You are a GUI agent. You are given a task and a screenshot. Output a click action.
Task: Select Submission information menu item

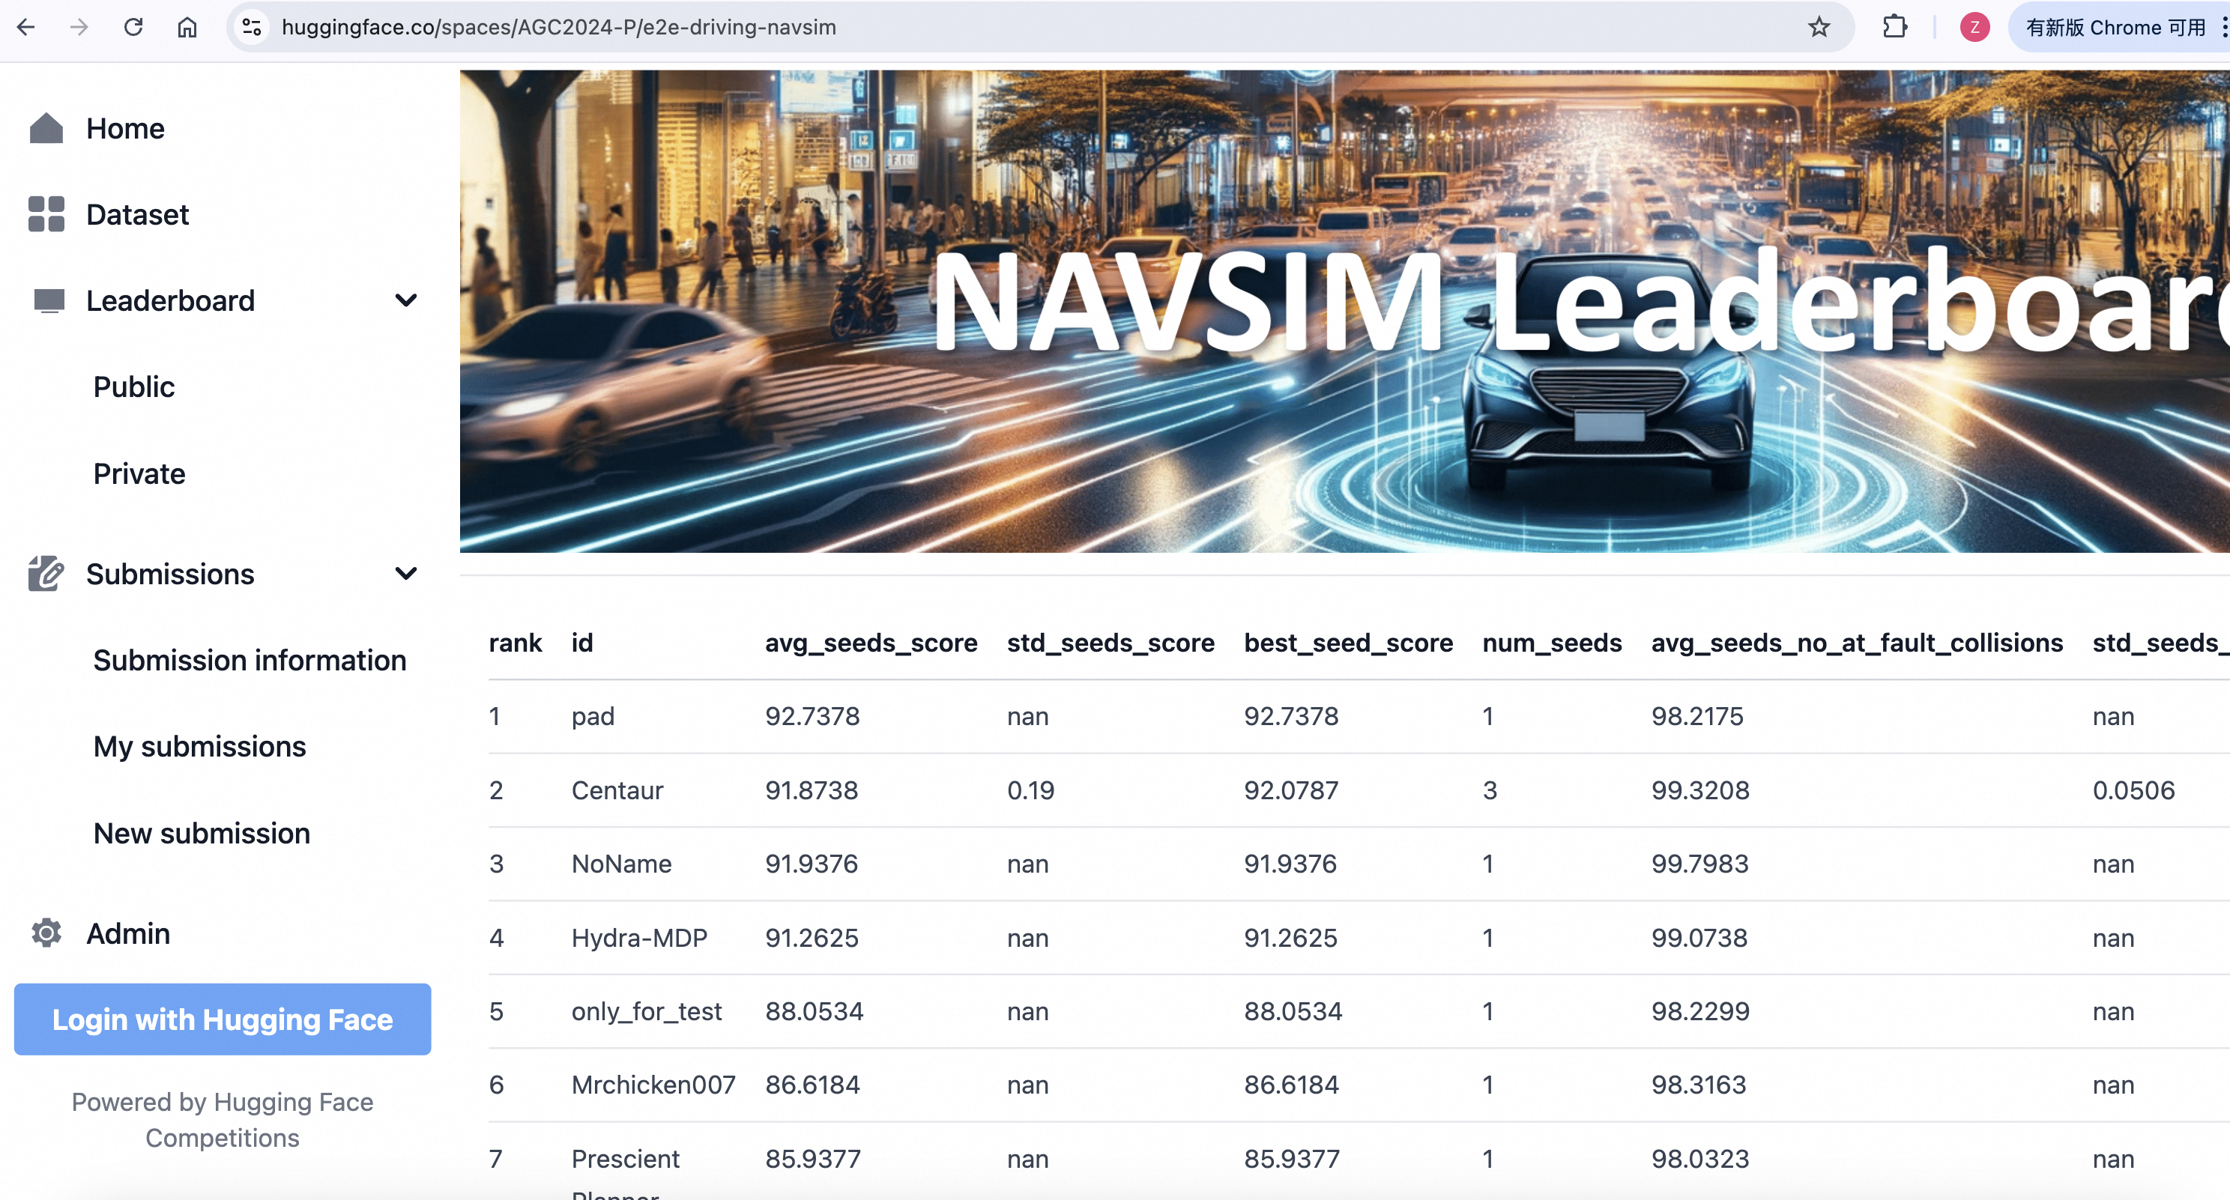coord(250,660)
